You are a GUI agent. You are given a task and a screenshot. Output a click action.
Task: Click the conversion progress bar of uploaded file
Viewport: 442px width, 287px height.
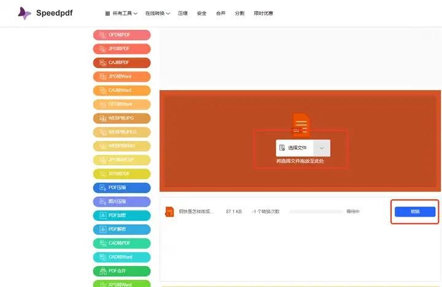(316, 212)
